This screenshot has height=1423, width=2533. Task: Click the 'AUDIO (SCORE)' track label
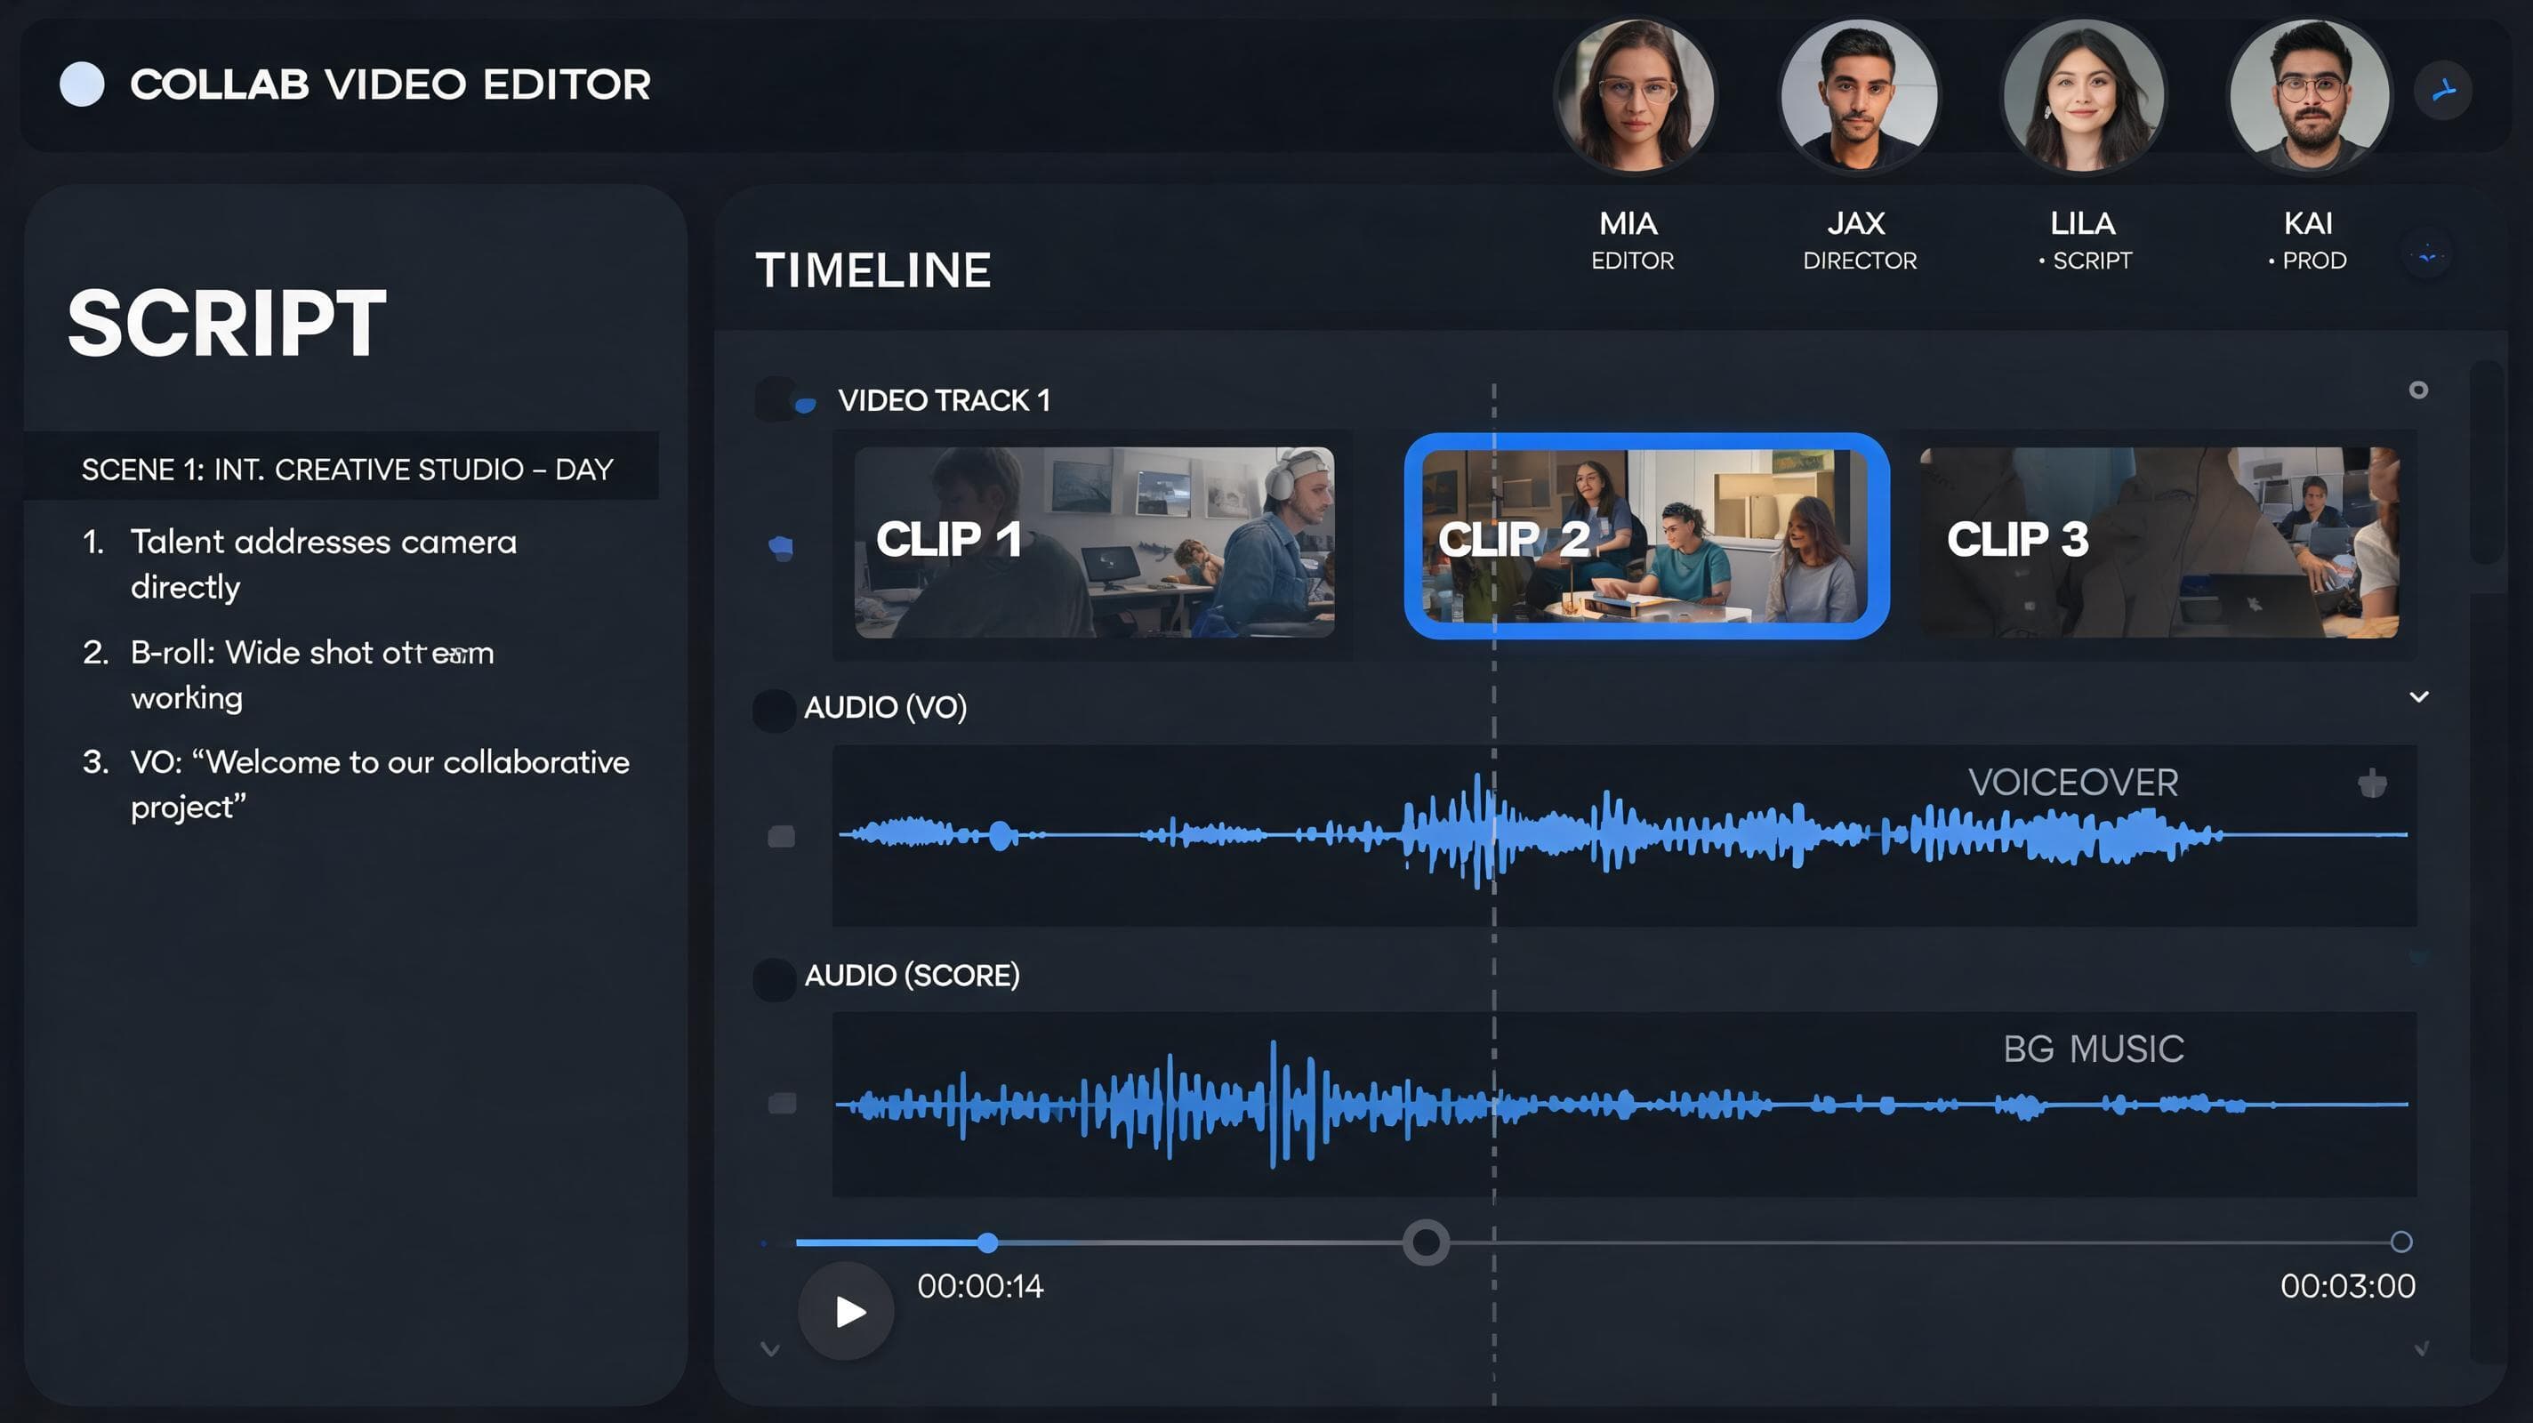912,976
